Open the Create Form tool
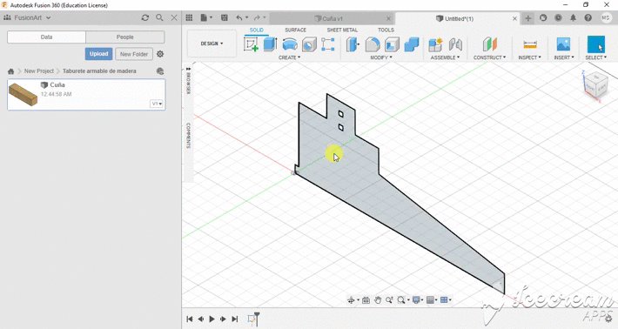The image size is (618, 329). [328, 44]
